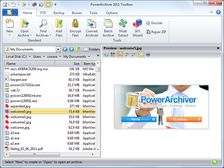224x168 pixels.
Task: Launch the SFX Wizard
Action: coord(138,28)
